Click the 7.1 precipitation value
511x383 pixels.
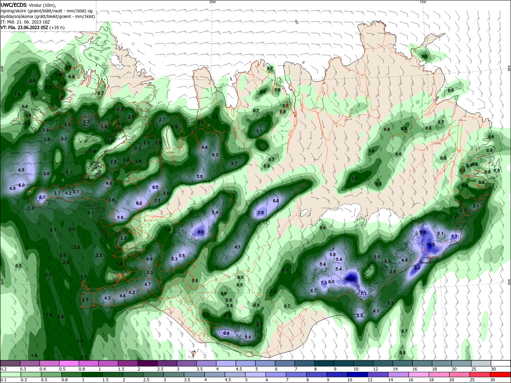(363, 294)
